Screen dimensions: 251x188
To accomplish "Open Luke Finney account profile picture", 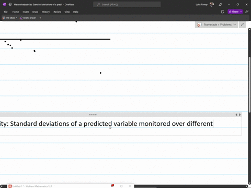I will pyautogui.click(x=212, y=5).
